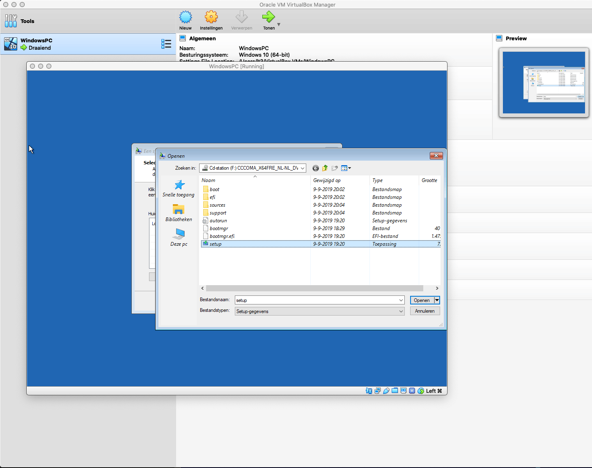
Task: Click the USB status icon in VM status bar
Action: [386, 391]
